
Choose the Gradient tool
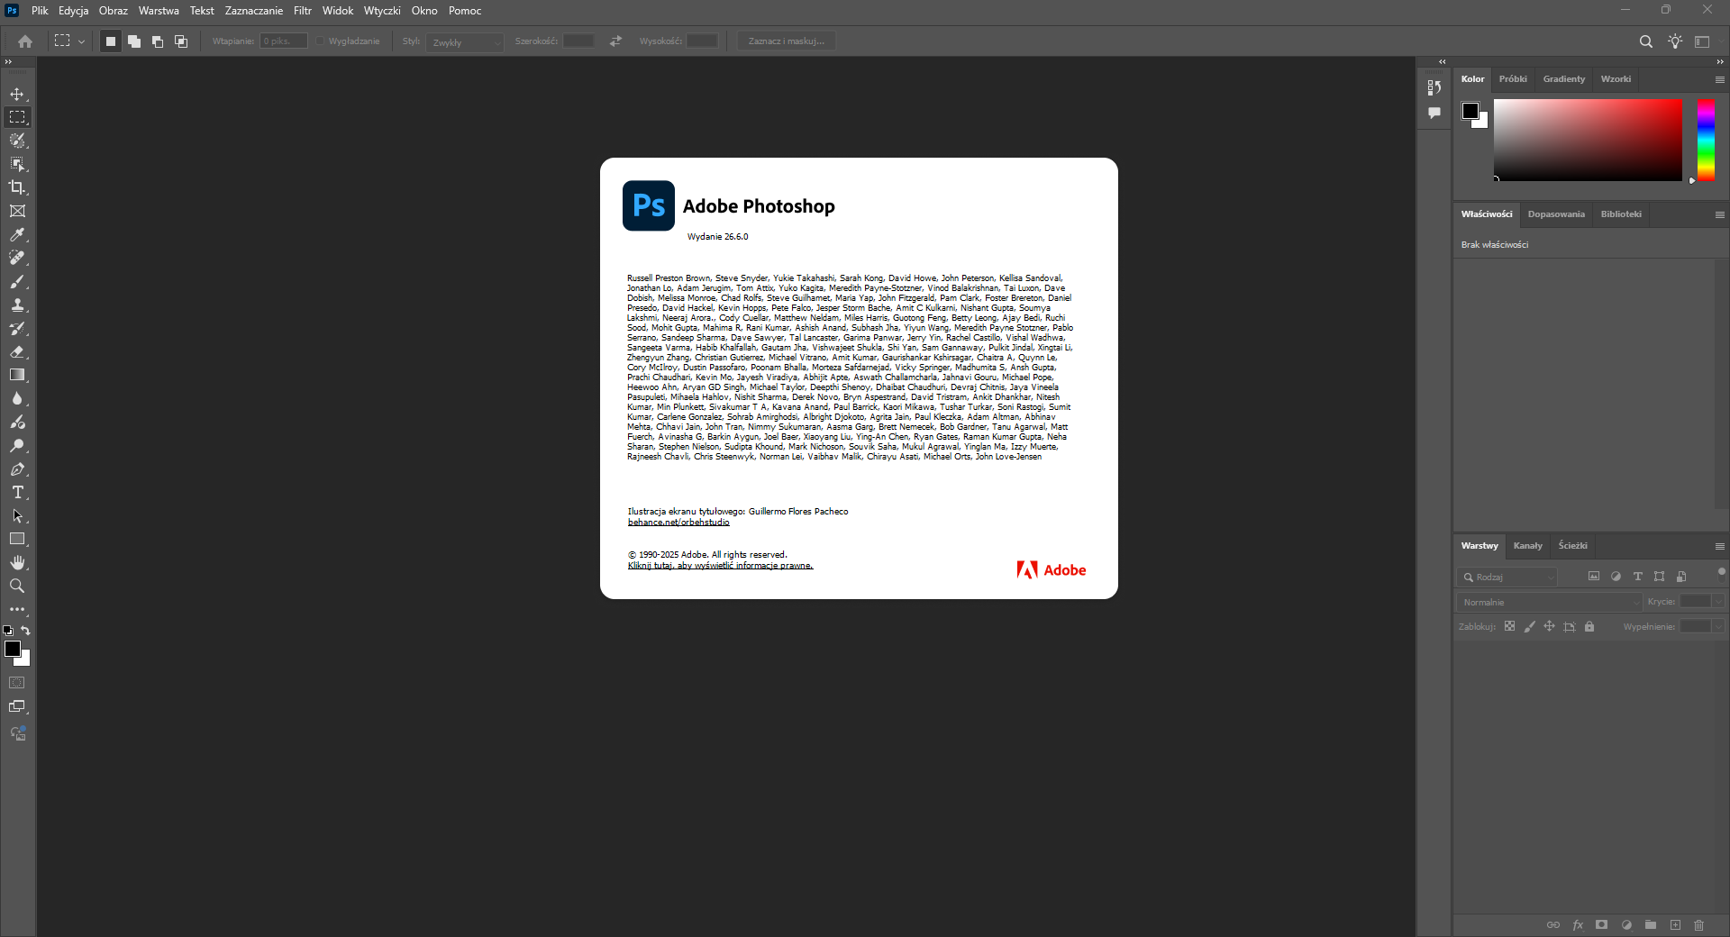pos(17,375)
